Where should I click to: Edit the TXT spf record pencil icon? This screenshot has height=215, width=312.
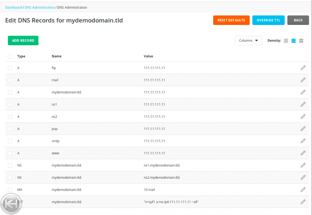click(303, 202)
